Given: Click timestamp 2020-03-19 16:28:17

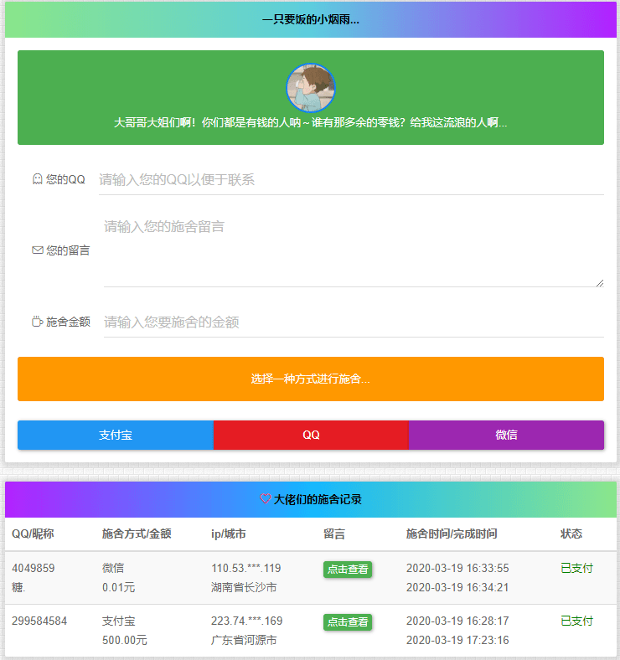Looking at the screenshot, I should [x=457, y=621].
